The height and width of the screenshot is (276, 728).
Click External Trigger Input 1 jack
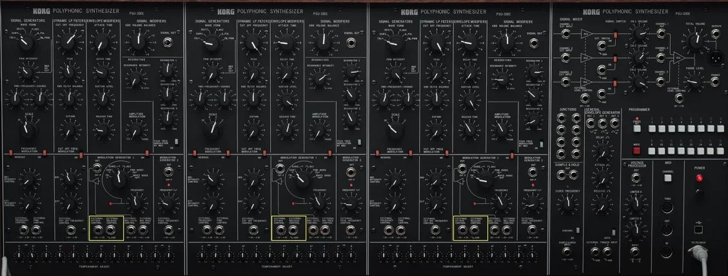click(x=595, y=252)
